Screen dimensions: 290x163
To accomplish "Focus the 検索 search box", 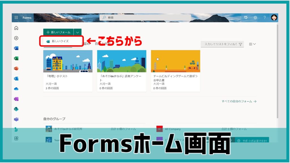I will pos(145,18).
